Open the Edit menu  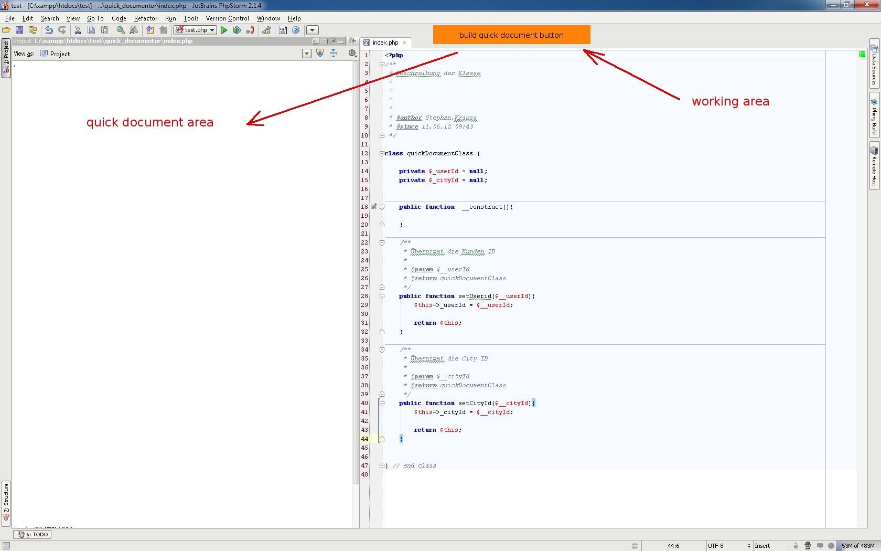(x=28, y=18)
